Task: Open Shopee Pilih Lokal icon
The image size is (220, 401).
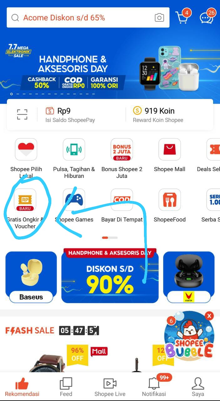Action: pyautogui.click(x=26, y=149)
